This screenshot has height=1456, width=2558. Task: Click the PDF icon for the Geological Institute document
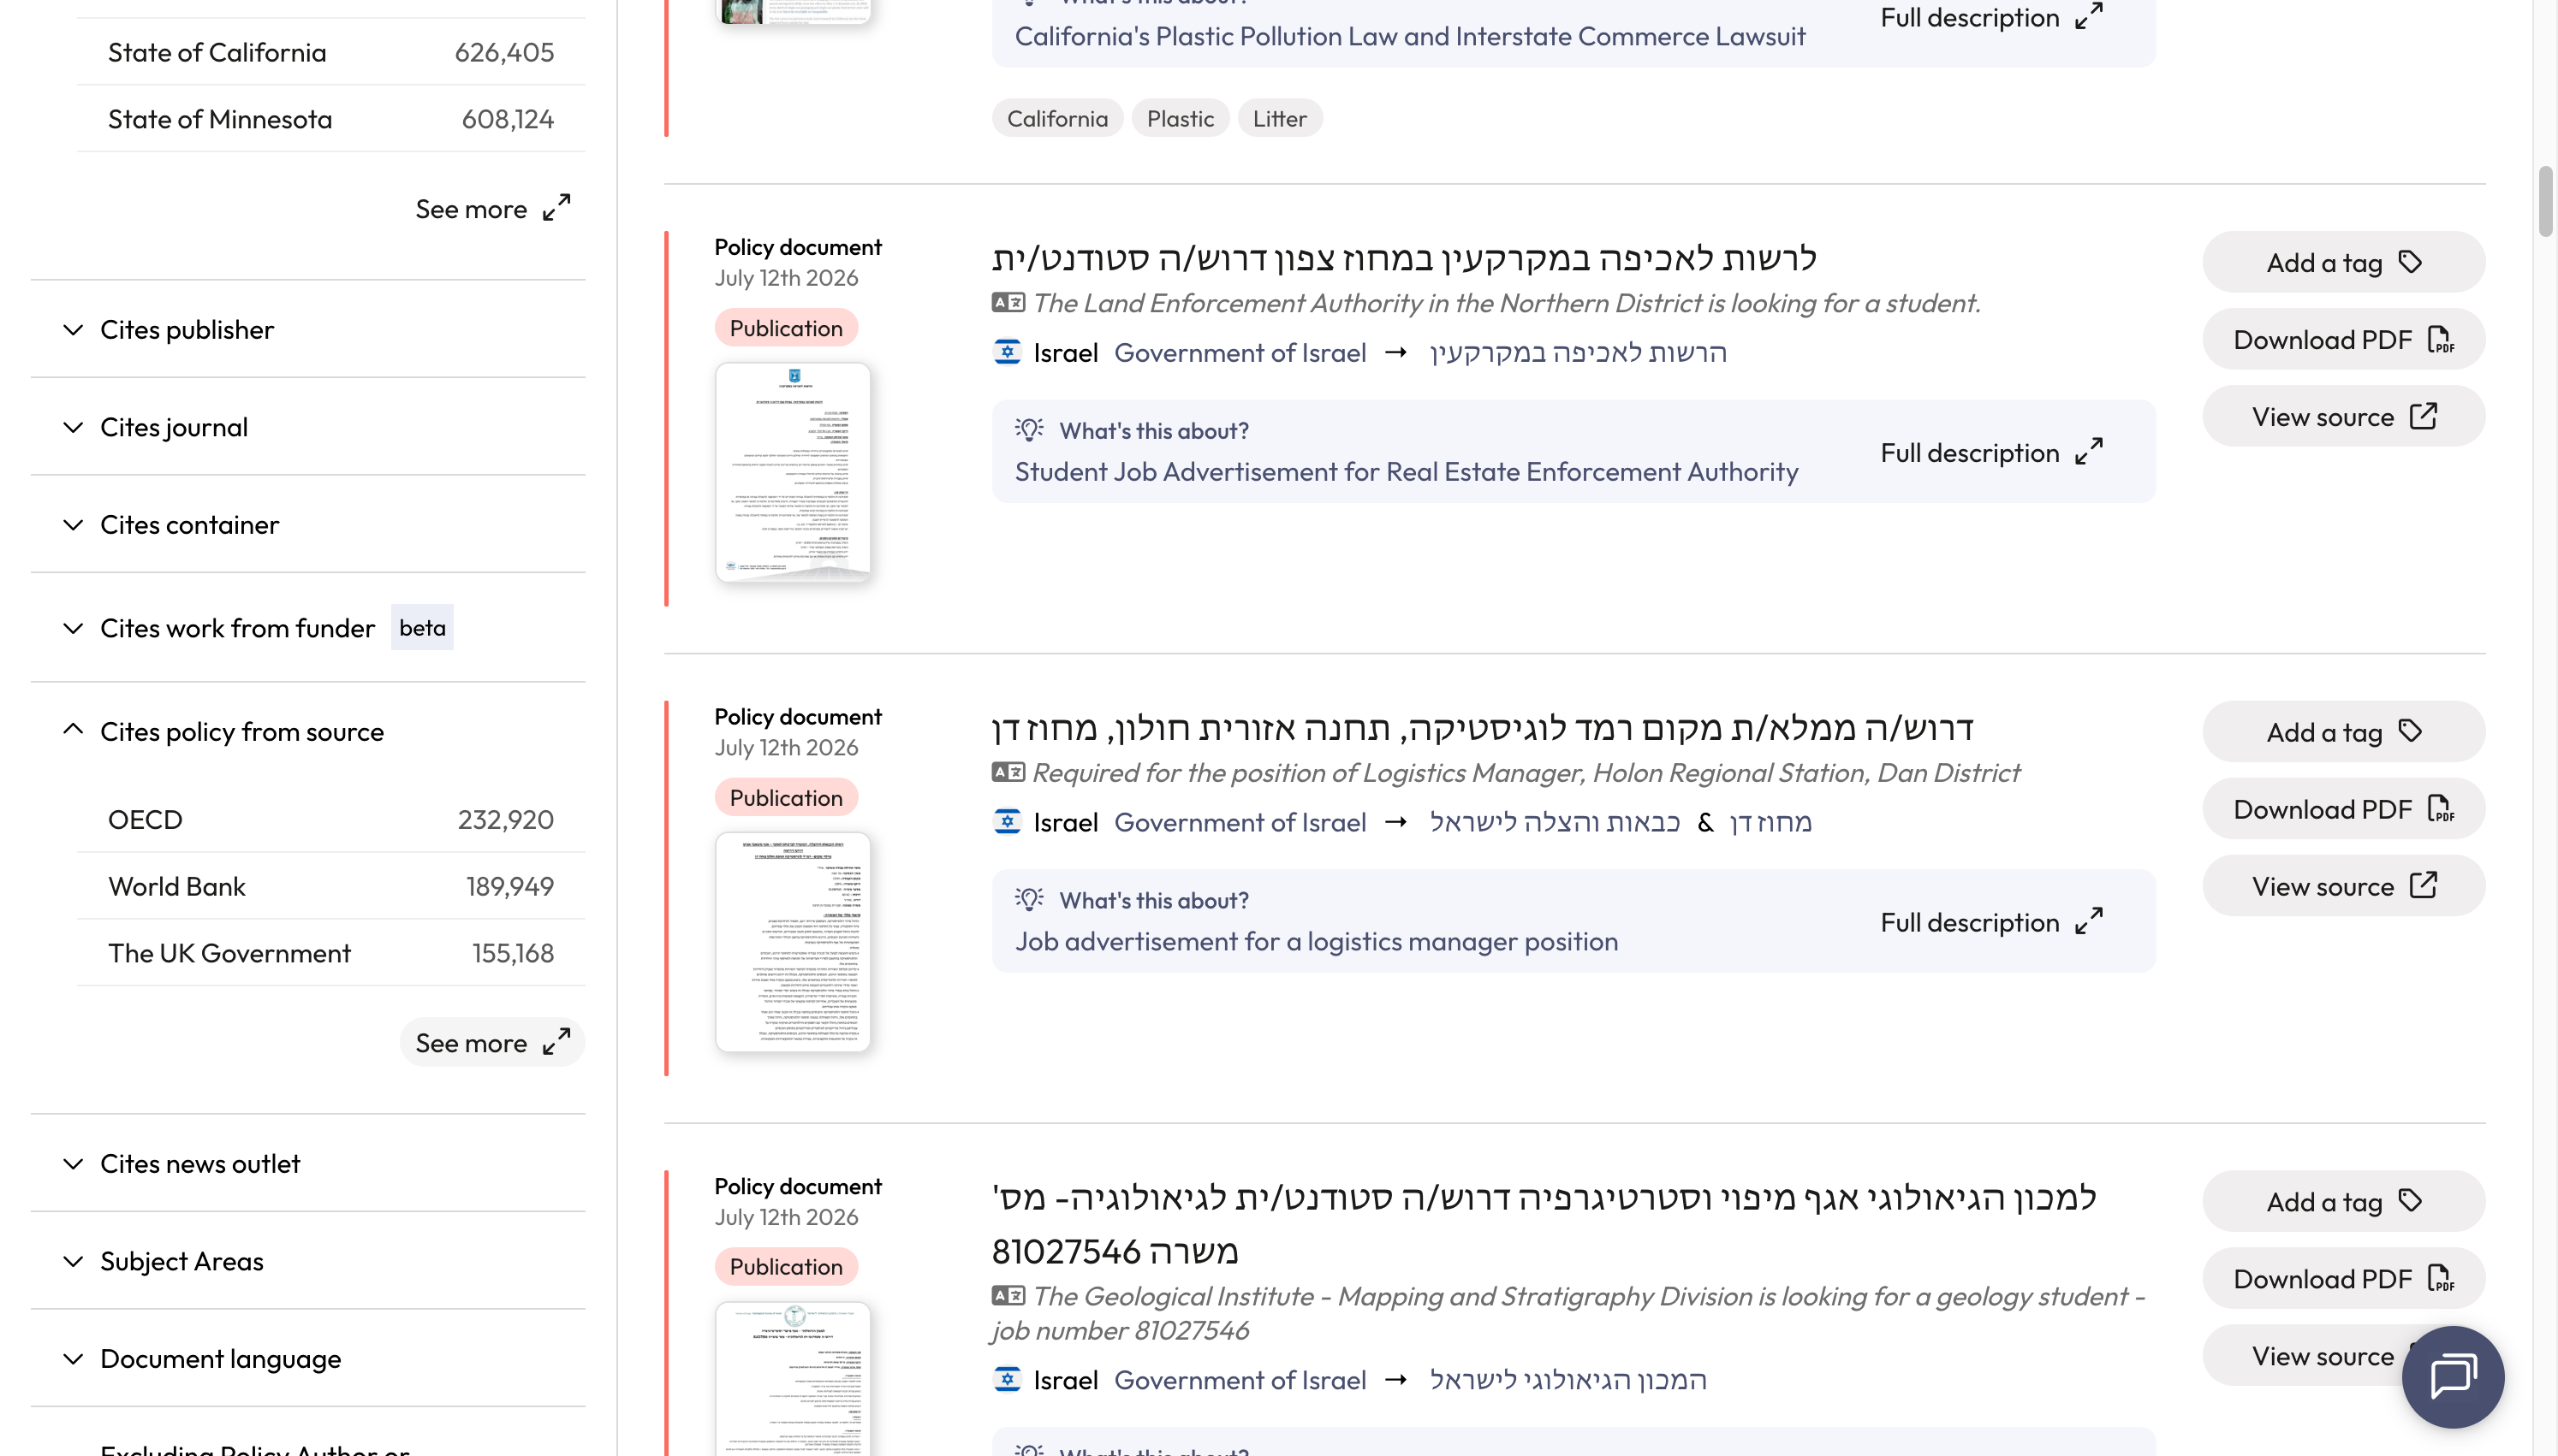(2441, 1278)
